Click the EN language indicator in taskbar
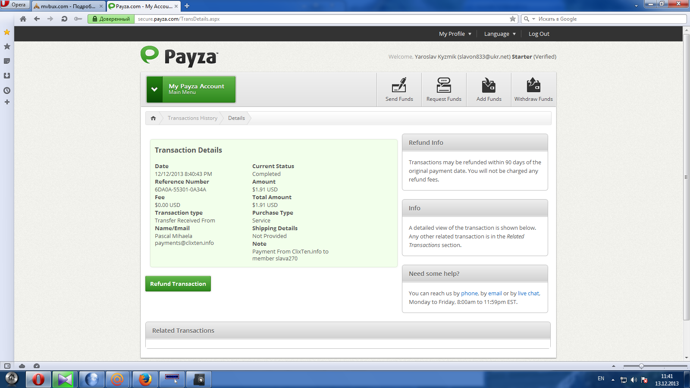 601,379
